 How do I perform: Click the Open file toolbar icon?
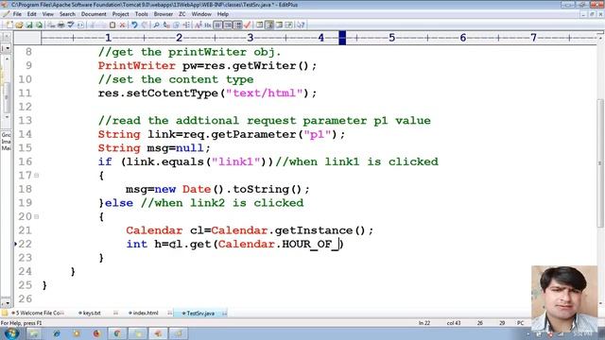click(x=19, y=25)
